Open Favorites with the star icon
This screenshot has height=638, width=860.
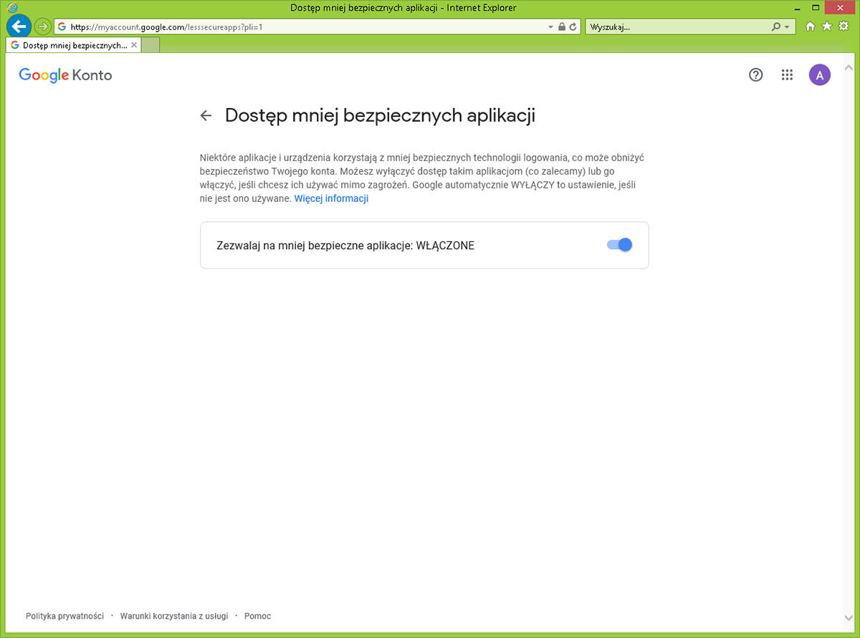(x=827, y=26)
